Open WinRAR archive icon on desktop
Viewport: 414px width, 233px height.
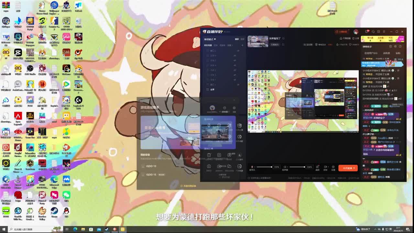[x=6, y=6]
